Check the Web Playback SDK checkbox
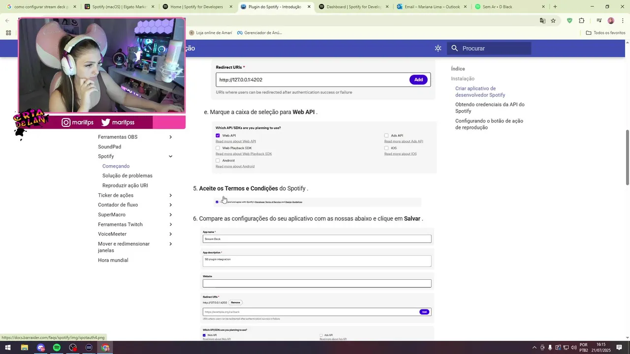The height and width of the screenshot is (354, 630). pyautogui.click(x=218, y=148)
